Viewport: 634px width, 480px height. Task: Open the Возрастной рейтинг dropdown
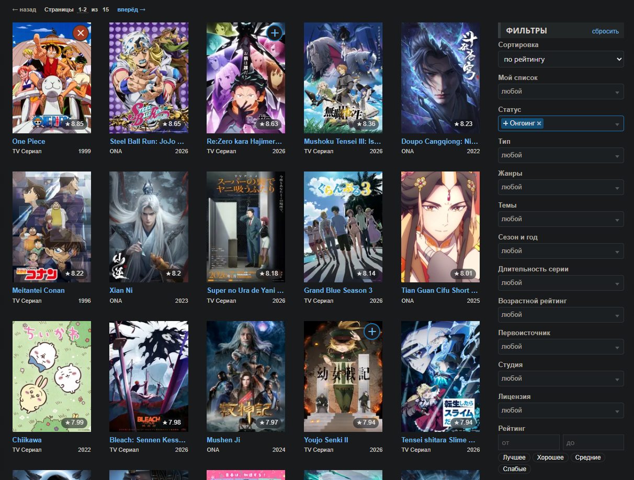[x=561, y=315]
